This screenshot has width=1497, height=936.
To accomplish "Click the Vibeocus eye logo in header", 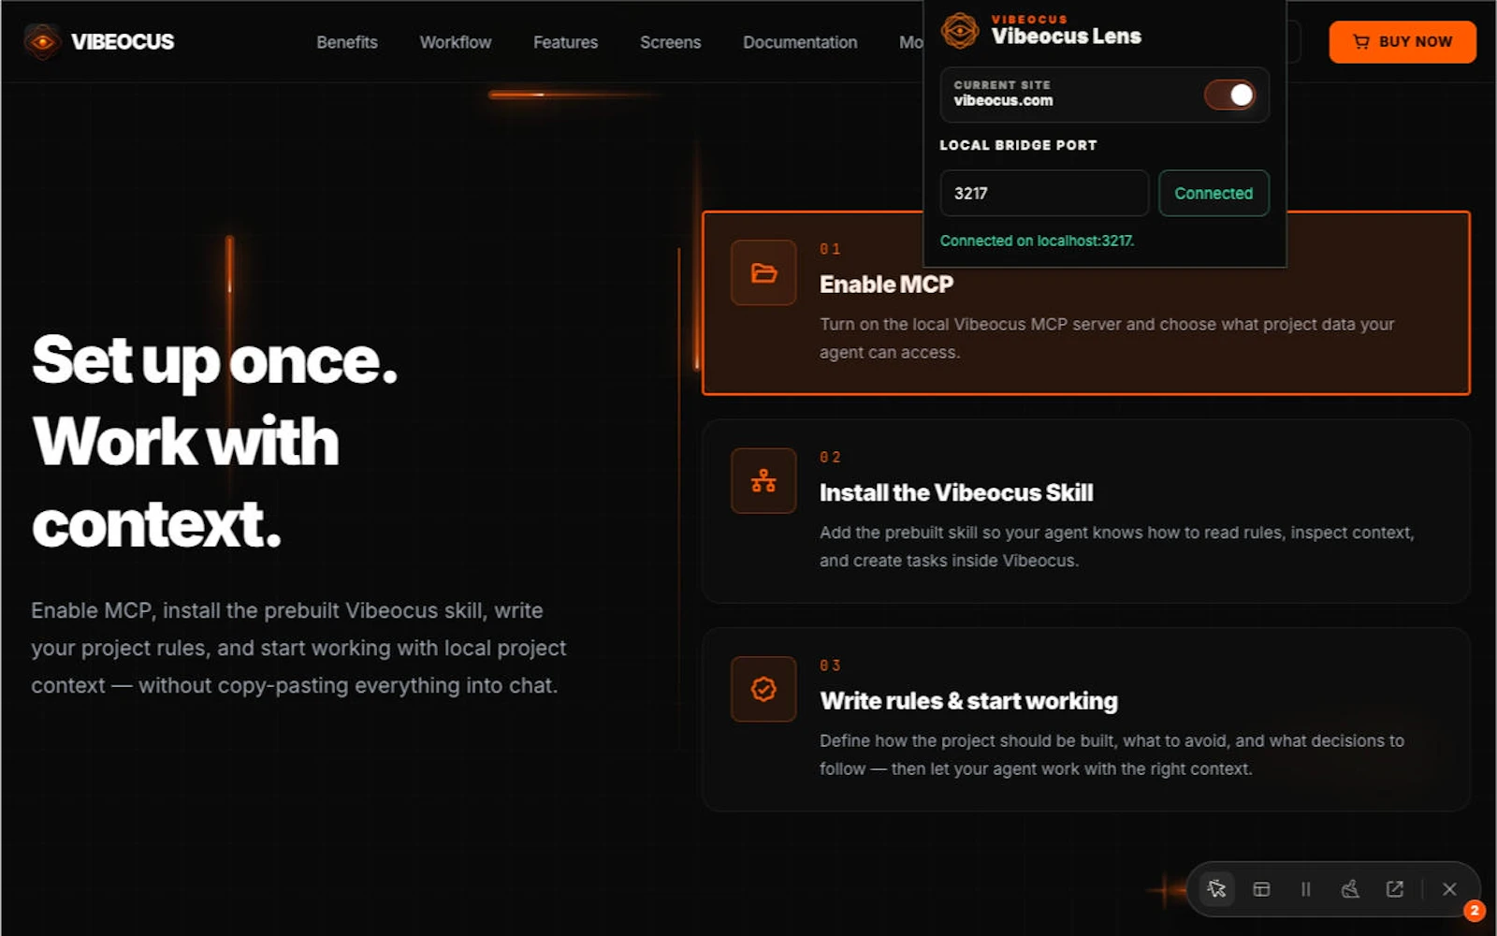I will (x=42, y=42).
